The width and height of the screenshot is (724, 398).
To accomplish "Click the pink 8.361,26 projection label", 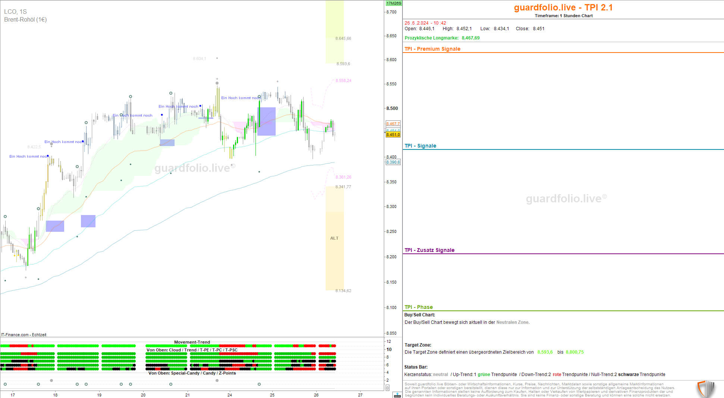I will 344,177.
